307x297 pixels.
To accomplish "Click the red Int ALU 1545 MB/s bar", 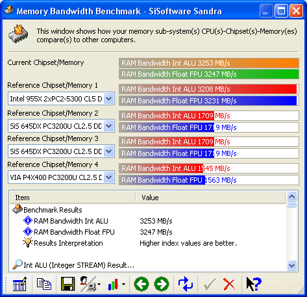I will [209, 168].
